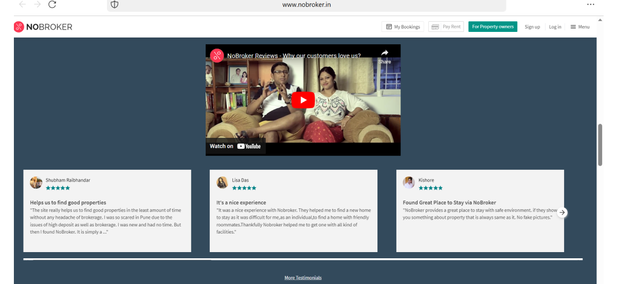Click For Property owners button
Viewport: 617px width, 284px height.
coord(493,27)
